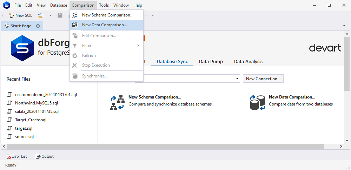Screen dimensions: 351x170
Task: Open the Output panel
Action: point(45,156)
